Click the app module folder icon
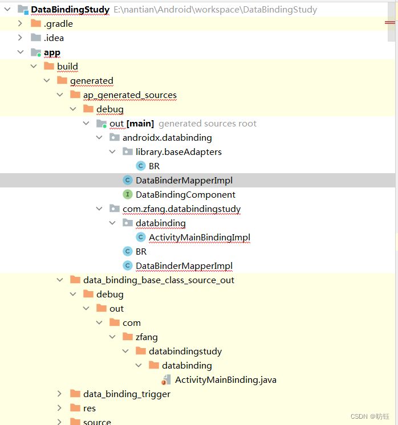Screen dimensions: 398x425 click(x=36, y=52)
